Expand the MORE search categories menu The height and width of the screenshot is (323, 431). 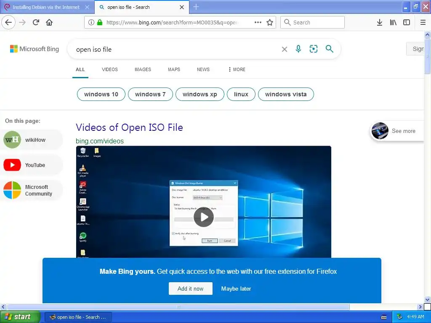tap(237, 69)
